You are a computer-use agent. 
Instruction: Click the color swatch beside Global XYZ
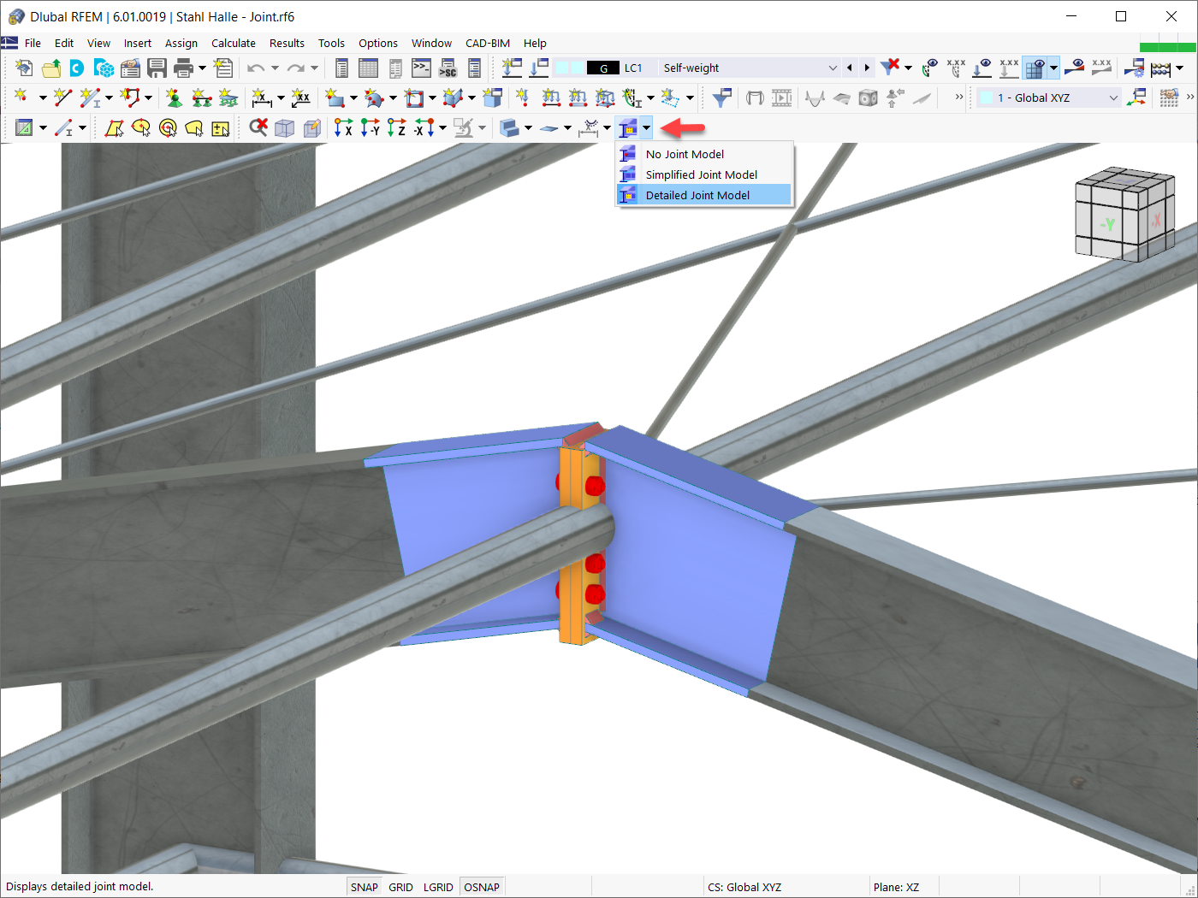point(984,98)
